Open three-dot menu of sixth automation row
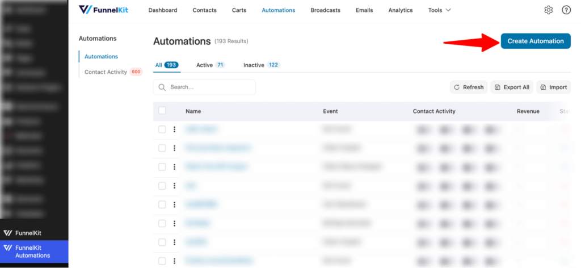 point(174,224)
